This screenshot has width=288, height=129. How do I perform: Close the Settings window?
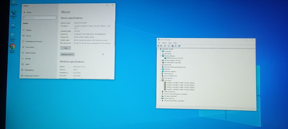pyautogui.click(x=113, y=5)
